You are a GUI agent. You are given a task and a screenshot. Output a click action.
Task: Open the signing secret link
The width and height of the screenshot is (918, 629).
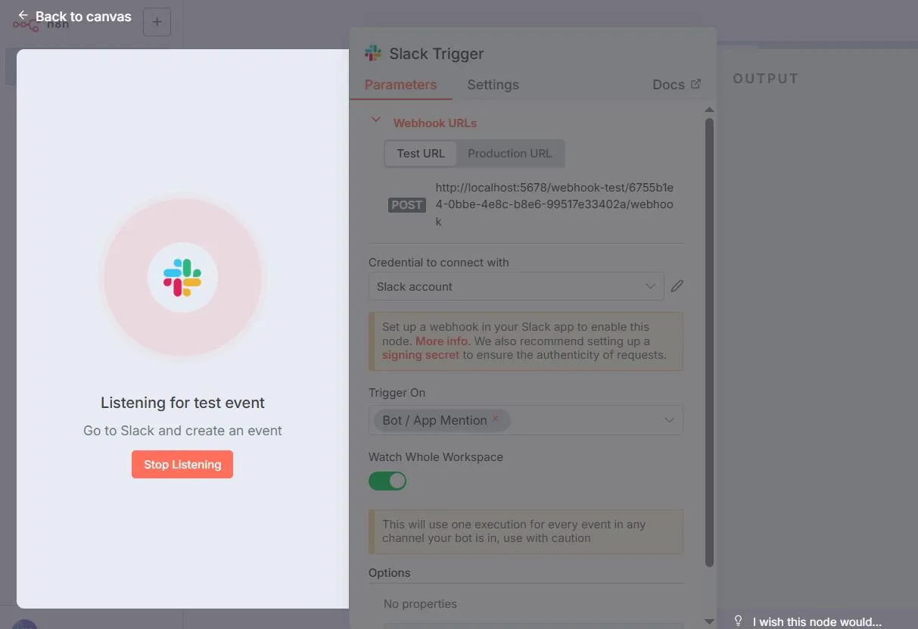coord(421,355)
